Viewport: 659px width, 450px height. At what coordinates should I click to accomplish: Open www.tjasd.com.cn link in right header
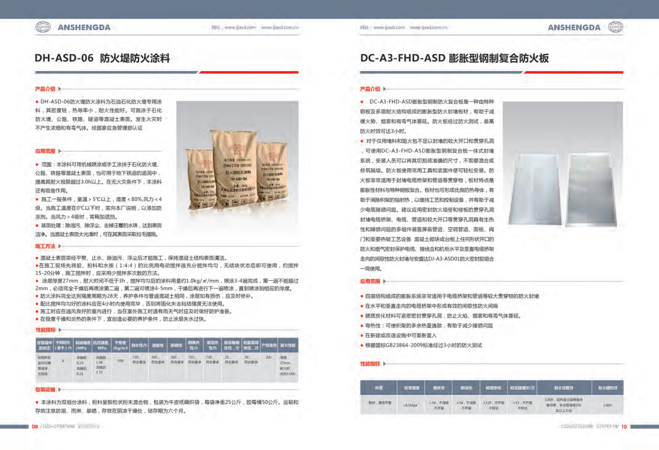pyautogui.click(x=428, y=28)
